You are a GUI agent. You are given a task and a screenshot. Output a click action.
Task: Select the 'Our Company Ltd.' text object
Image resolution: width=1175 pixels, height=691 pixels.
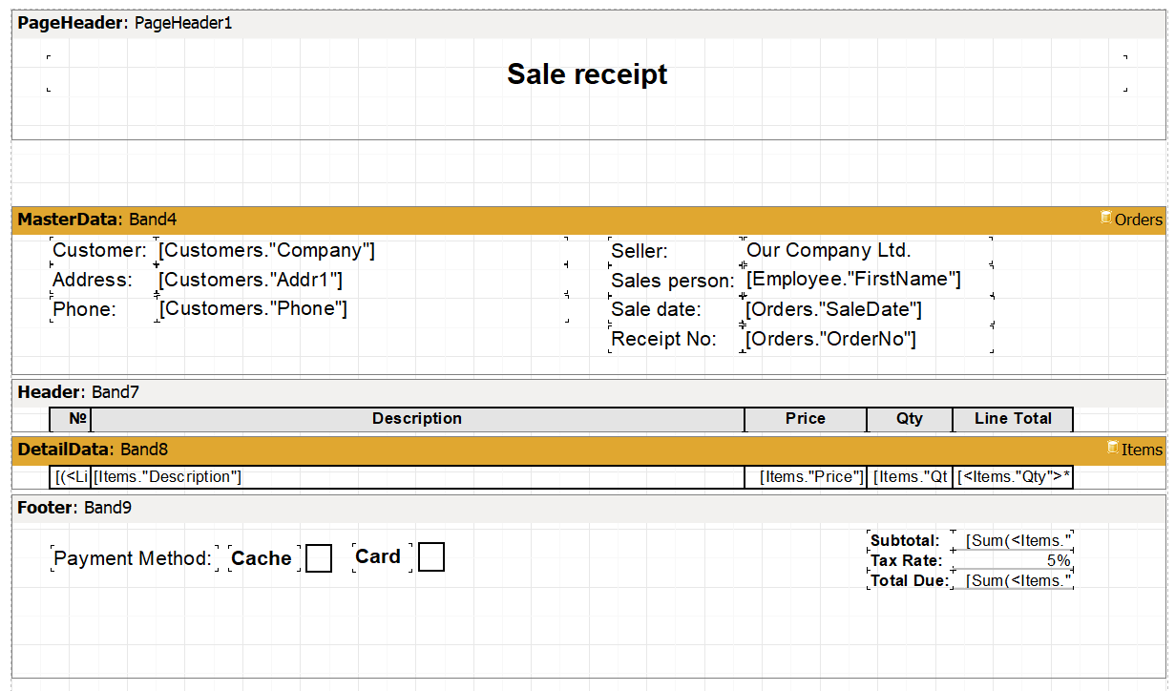click(x=868, y=251)
